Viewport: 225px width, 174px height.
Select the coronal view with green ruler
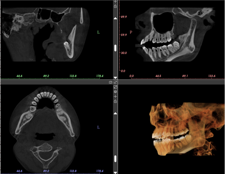point(57,39)
